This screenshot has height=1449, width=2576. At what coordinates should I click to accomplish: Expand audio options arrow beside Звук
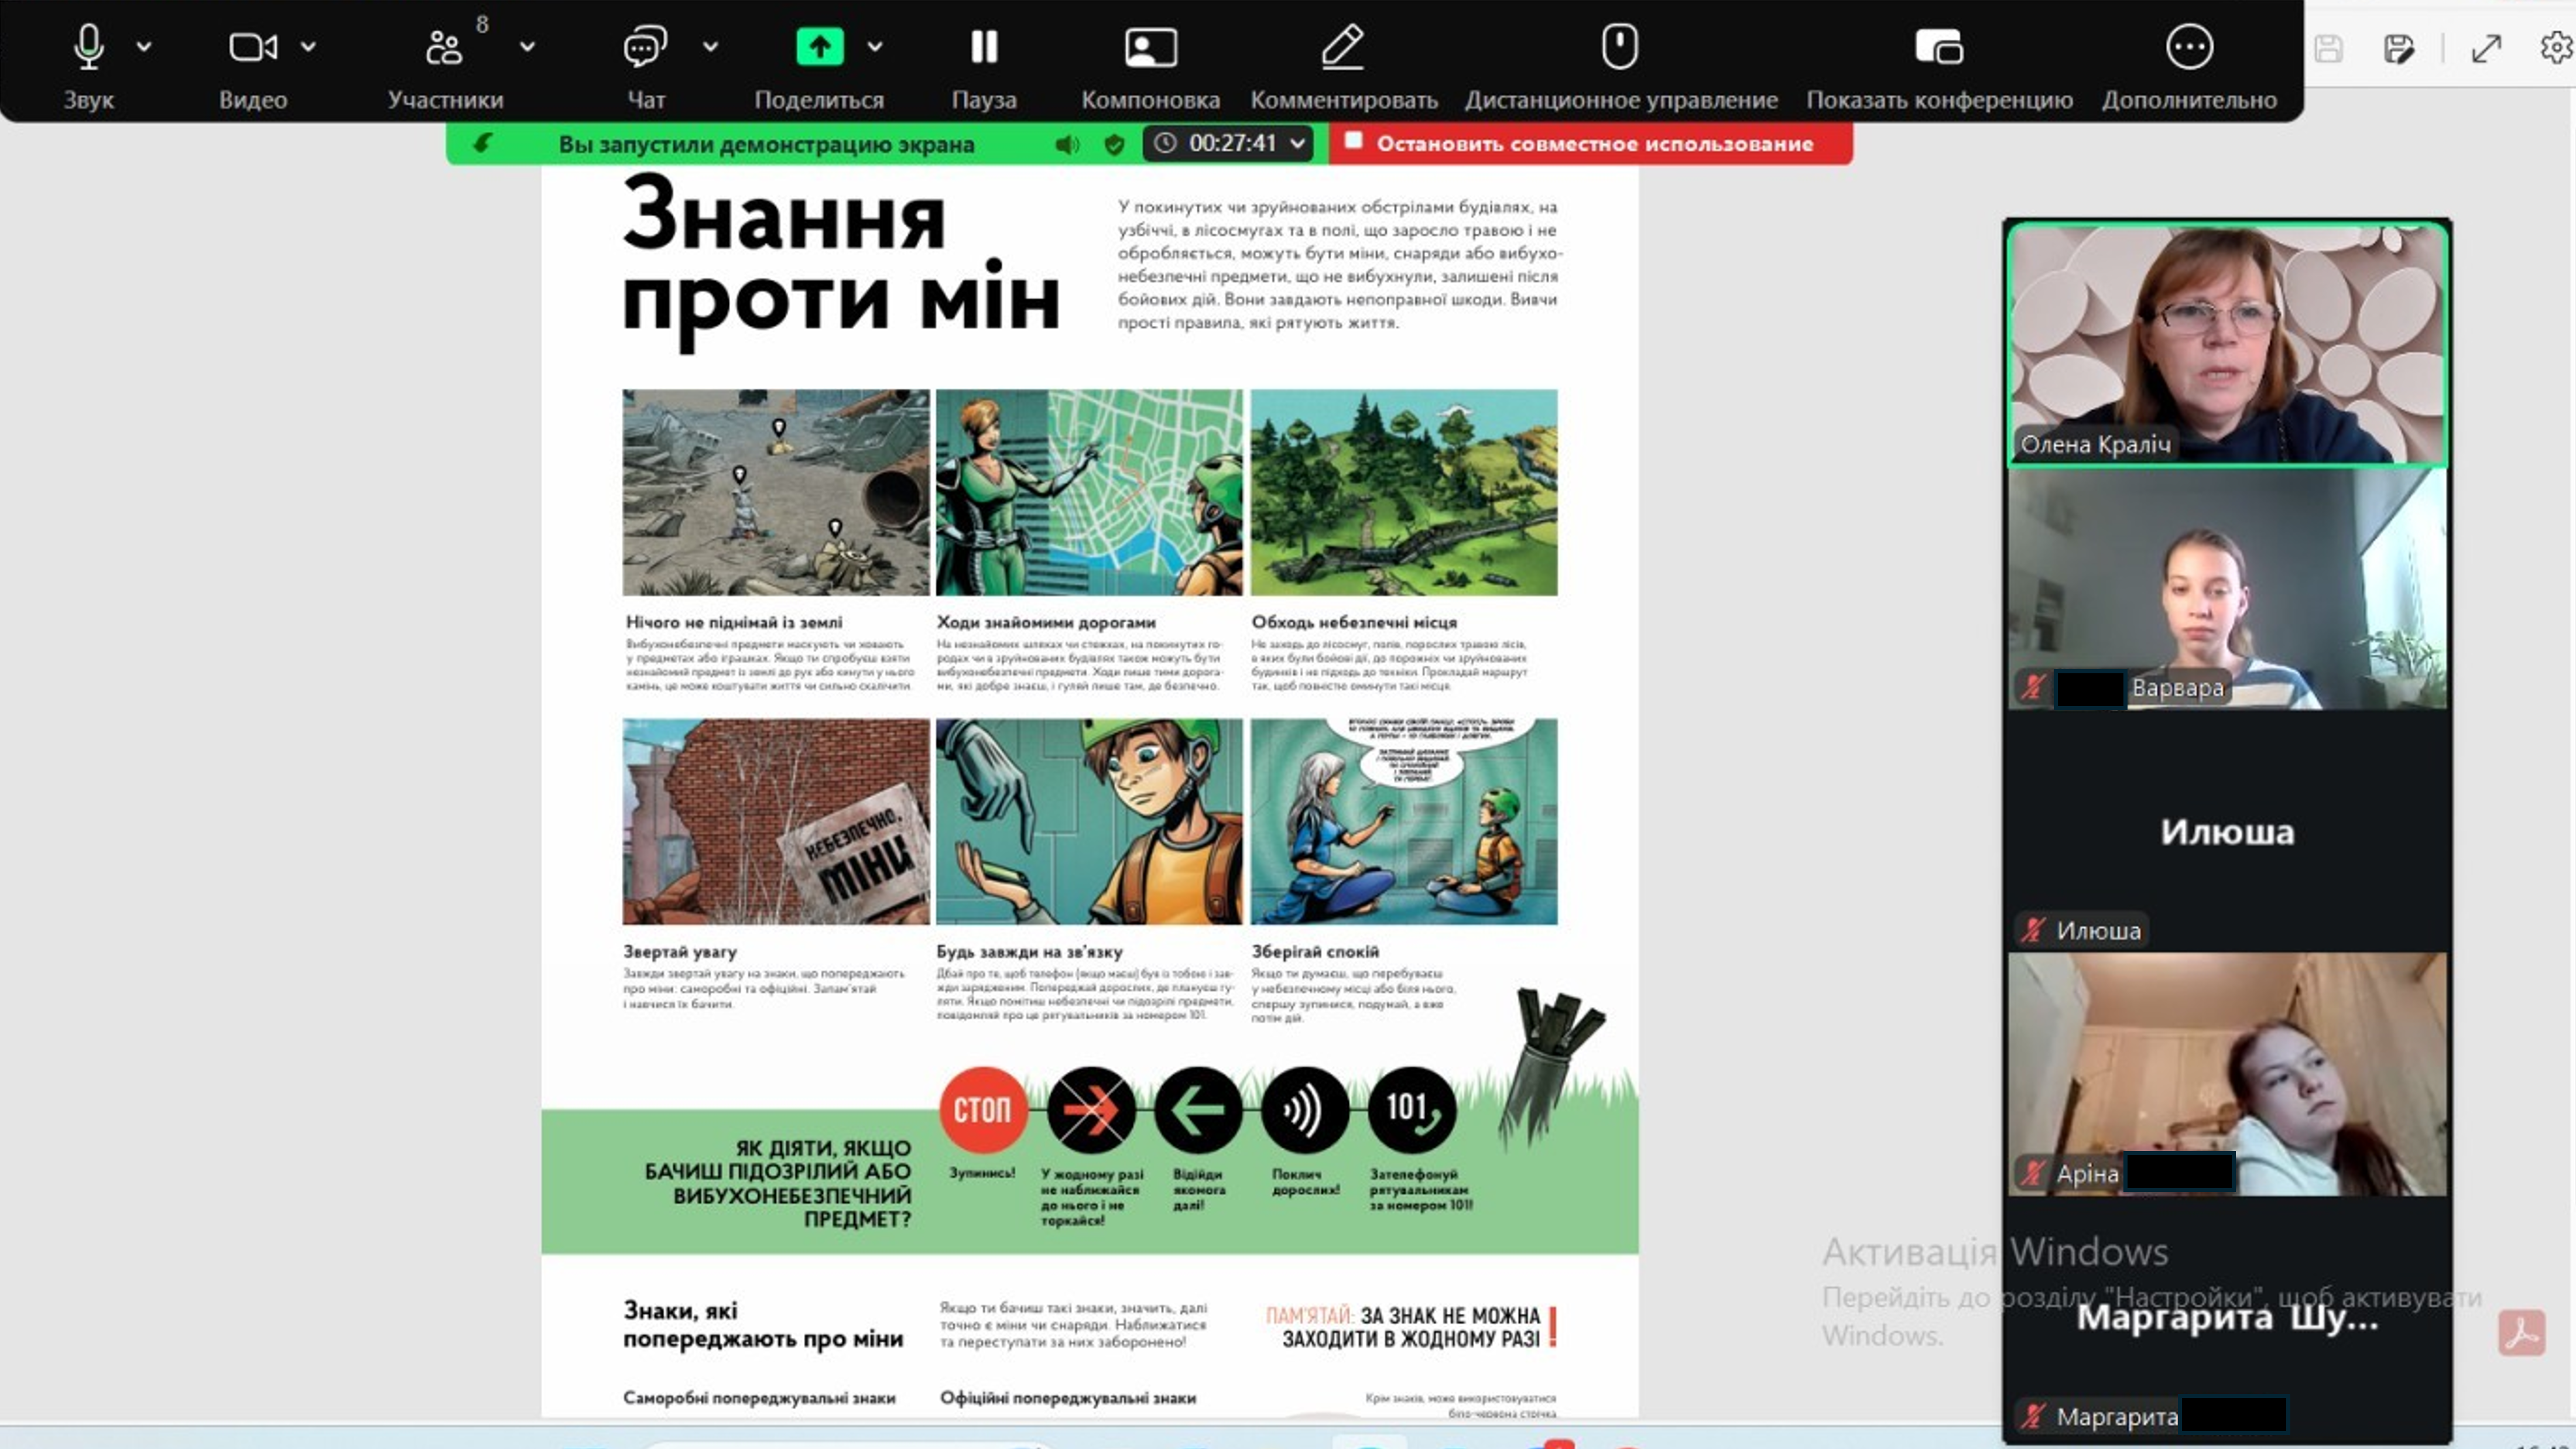(144, 46)
